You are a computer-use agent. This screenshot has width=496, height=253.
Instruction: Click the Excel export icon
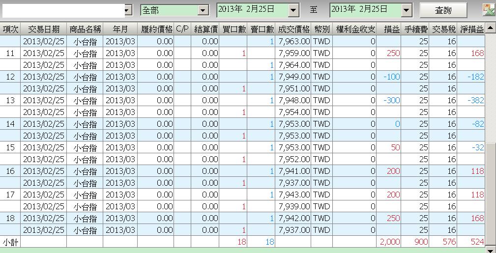pyautogui.click(x=489, y=10)
